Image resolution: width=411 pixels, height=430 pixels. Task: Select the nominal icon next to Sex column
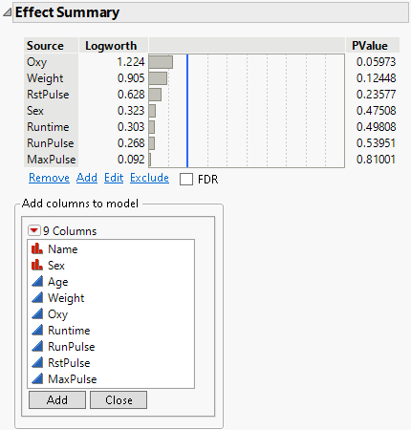(x=37, y=265)
